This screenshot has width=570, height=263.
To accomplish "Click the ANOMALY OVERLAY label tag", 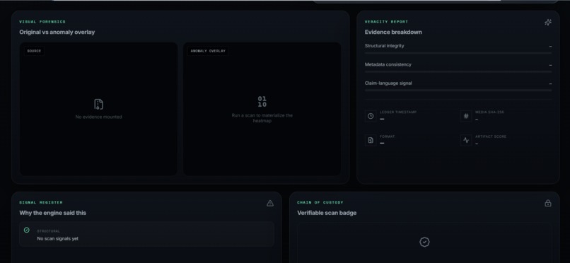I will point(208,51).
